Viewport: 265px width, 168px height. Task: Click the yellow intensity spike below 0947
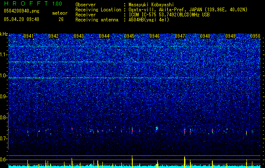click(185, 162)
